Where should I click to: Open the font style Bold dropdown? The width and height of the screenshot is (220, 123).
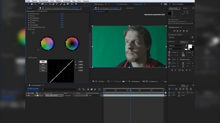point(176,49)
